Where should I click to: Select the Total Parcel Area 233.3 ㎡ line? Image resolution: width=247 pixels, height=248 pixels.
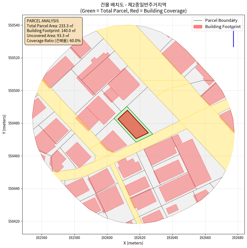[50, 26]
